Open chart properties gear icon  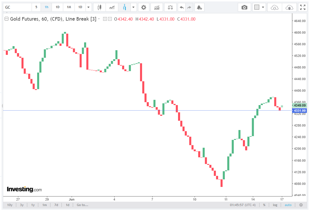click(144, 8)
